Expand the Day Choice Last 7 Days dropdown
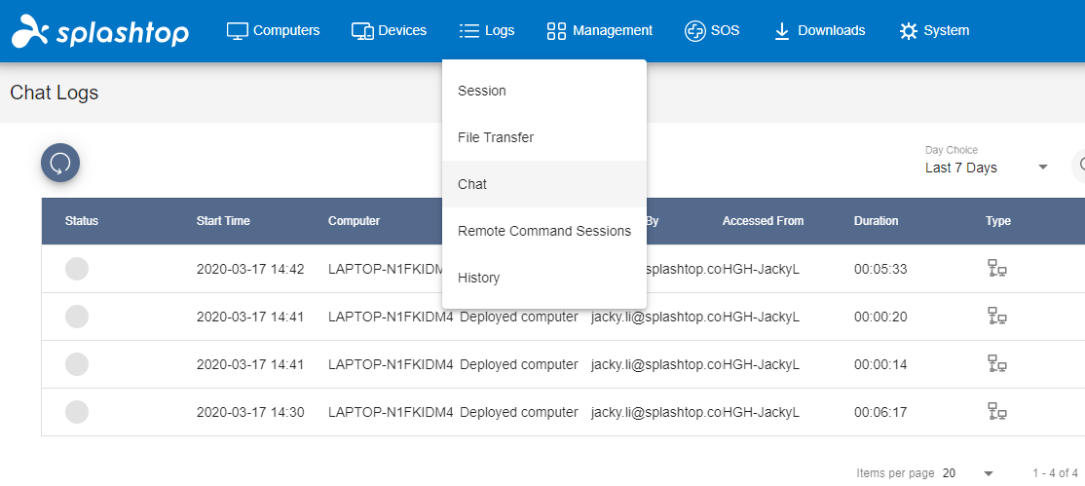The image size is (1085, 486). 988,168
